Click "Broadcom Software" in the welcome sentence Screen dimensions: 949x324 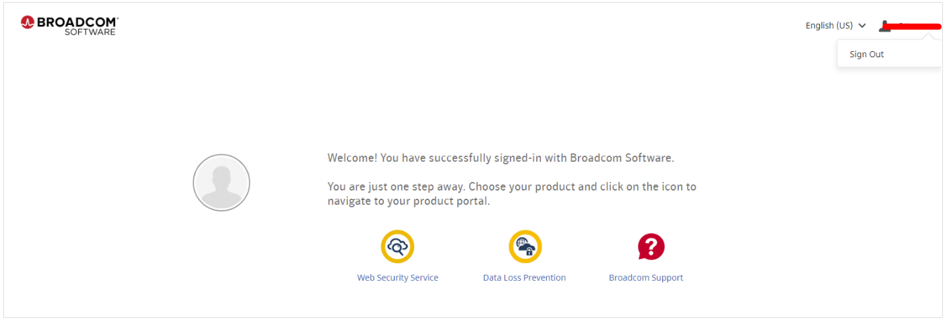coord(622,158)
